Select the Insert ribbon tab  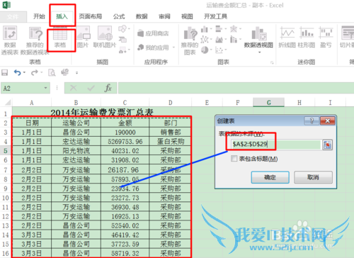(x=62, y=16)
